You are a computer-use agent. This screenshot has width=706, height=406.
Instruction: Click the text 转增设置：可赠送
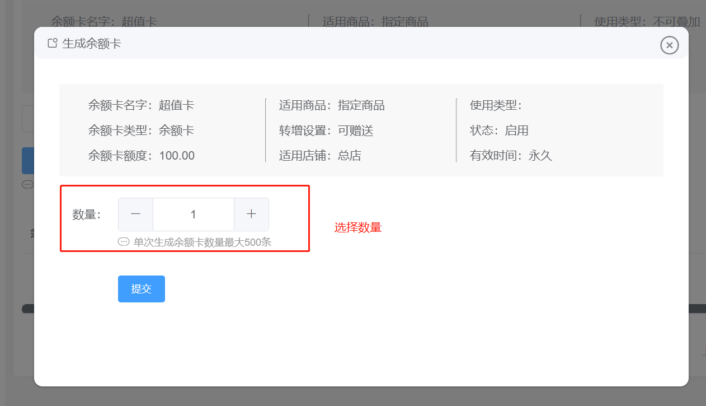326,130
